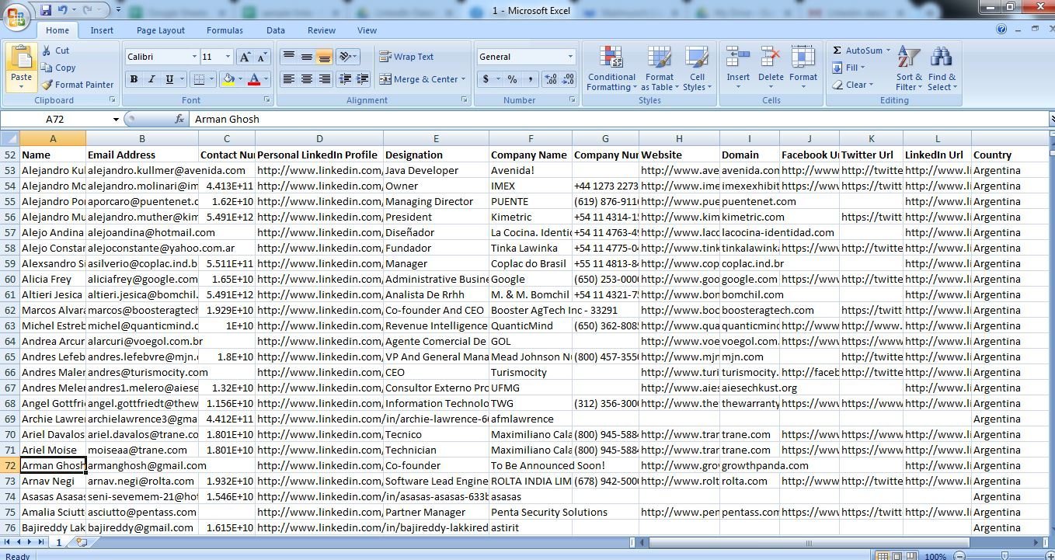Expand the Name Box dropdown arrow

coord(116,120)
